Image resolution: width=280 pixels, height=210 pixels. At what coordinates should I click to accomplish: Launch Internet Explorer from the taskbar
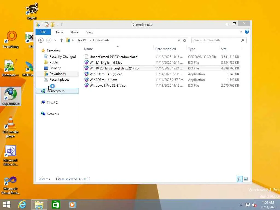point(22,205)
